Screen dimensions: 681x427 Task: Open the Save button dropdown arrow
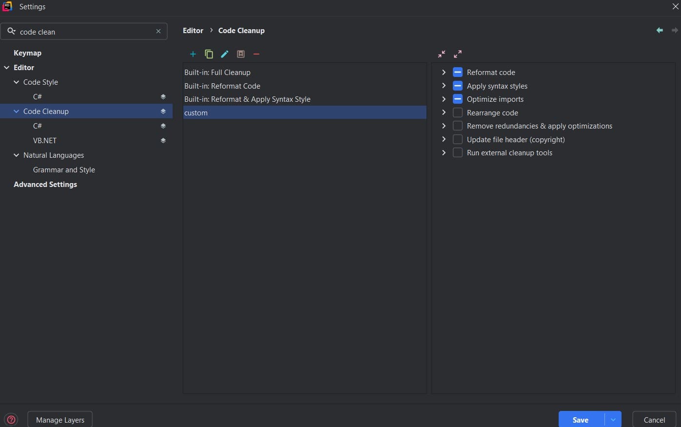(x=613, y=420)
